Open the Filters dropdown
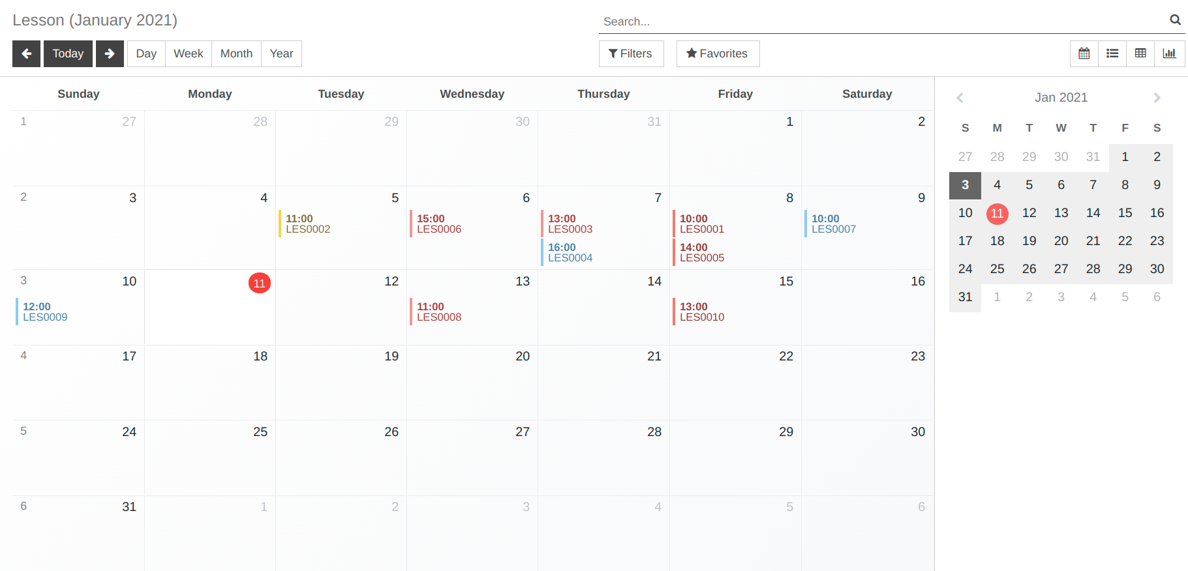This screenshot has width=1188, height=571. 631,53
